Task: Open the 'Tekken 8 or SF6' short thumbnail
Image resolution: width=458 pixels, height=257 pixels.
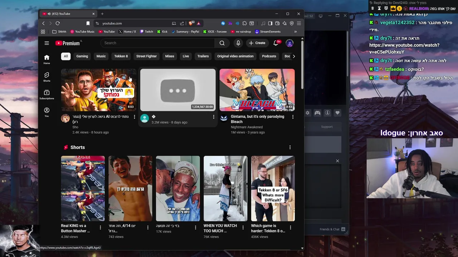Action: 273,188
